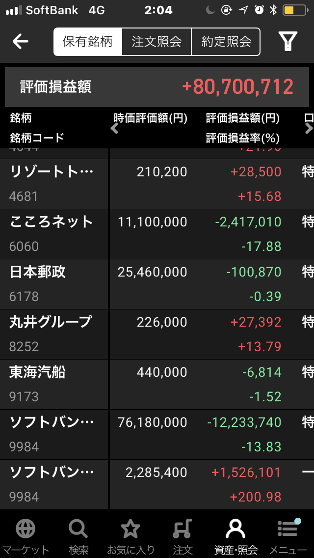Viewport: 314px width, 558px height.
Task: Tap the back arrow icon
Action: pyautogui.click(x=20, y=42)
